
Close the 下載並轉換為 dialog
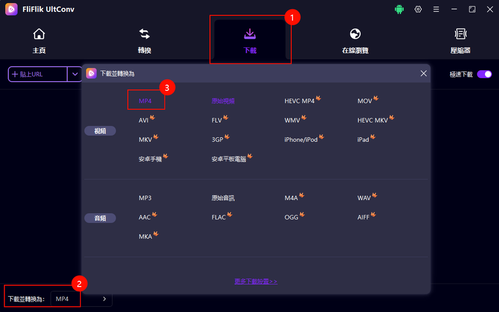[x=424, y=74]
